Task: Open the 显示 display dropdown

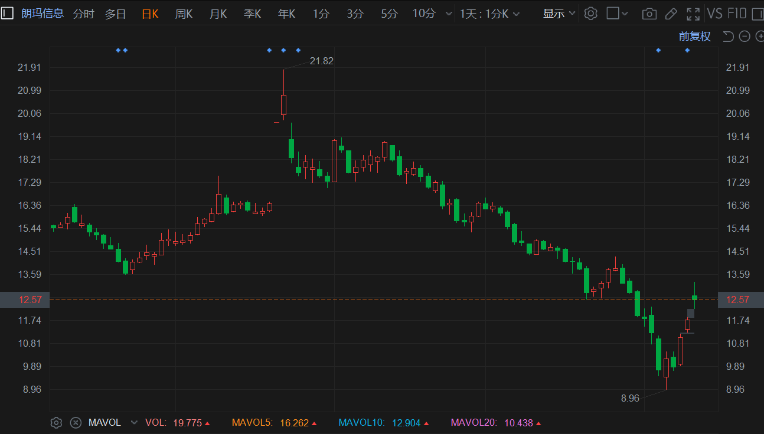Action: point(559,14)
